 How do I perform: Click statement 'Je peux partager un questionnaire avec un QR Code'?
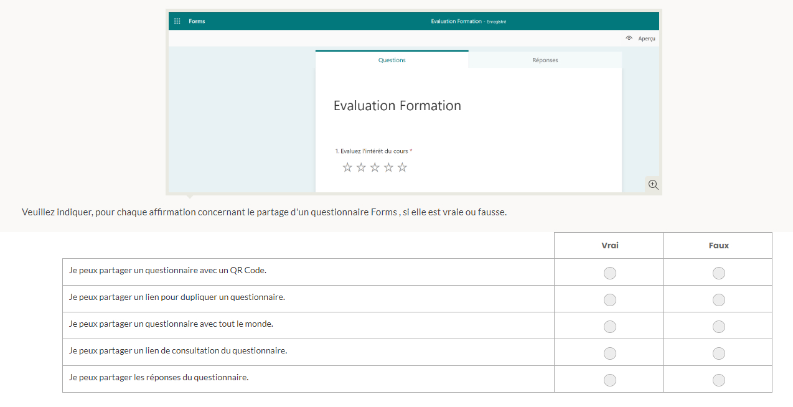(x=168, y=271)
